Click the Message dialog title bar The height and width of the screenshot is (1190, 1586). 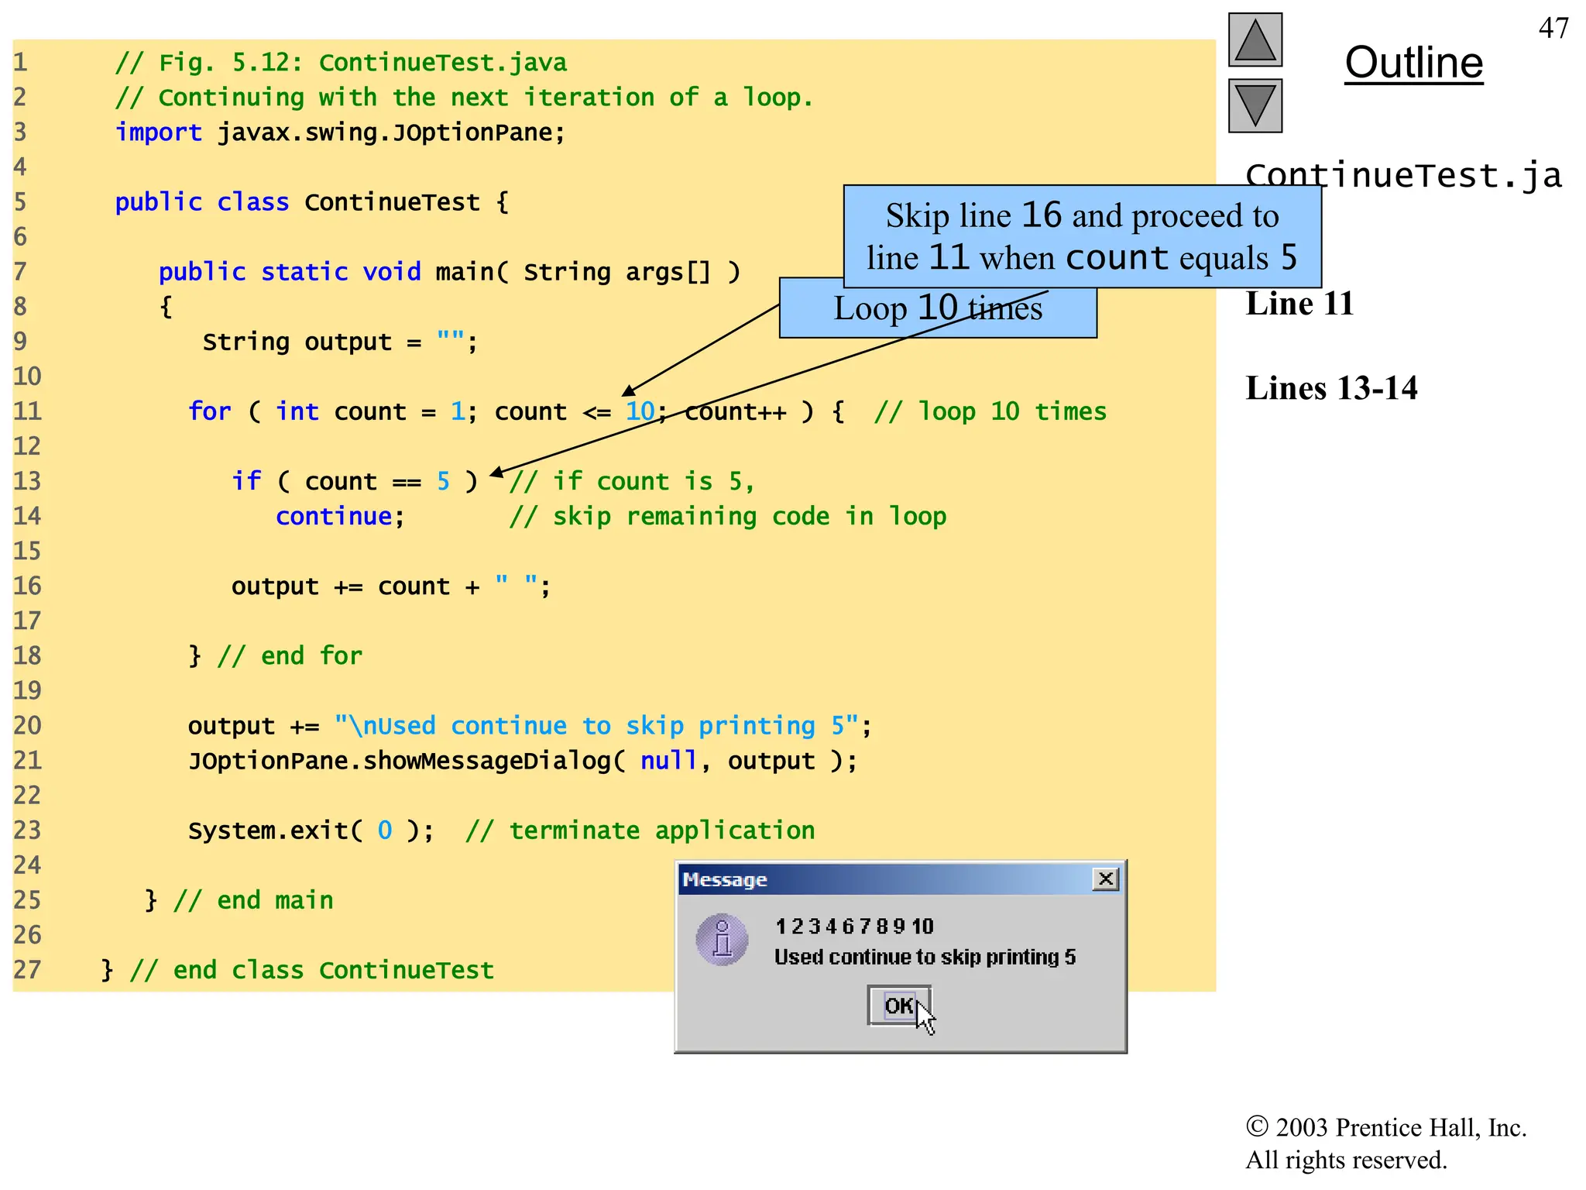(901, 879)
